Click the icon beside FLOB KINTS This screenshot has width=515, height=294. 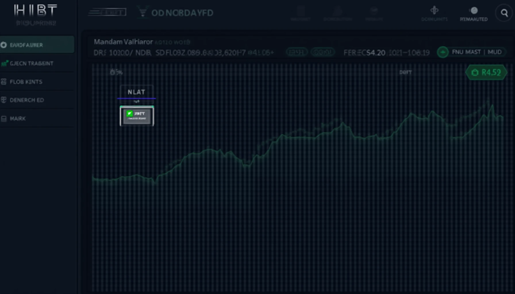[x=4, y=82]
